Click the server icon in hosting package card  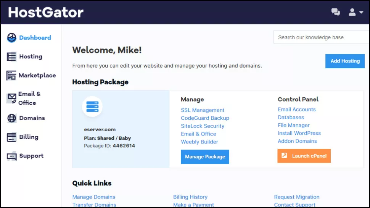tap(92, 107)
